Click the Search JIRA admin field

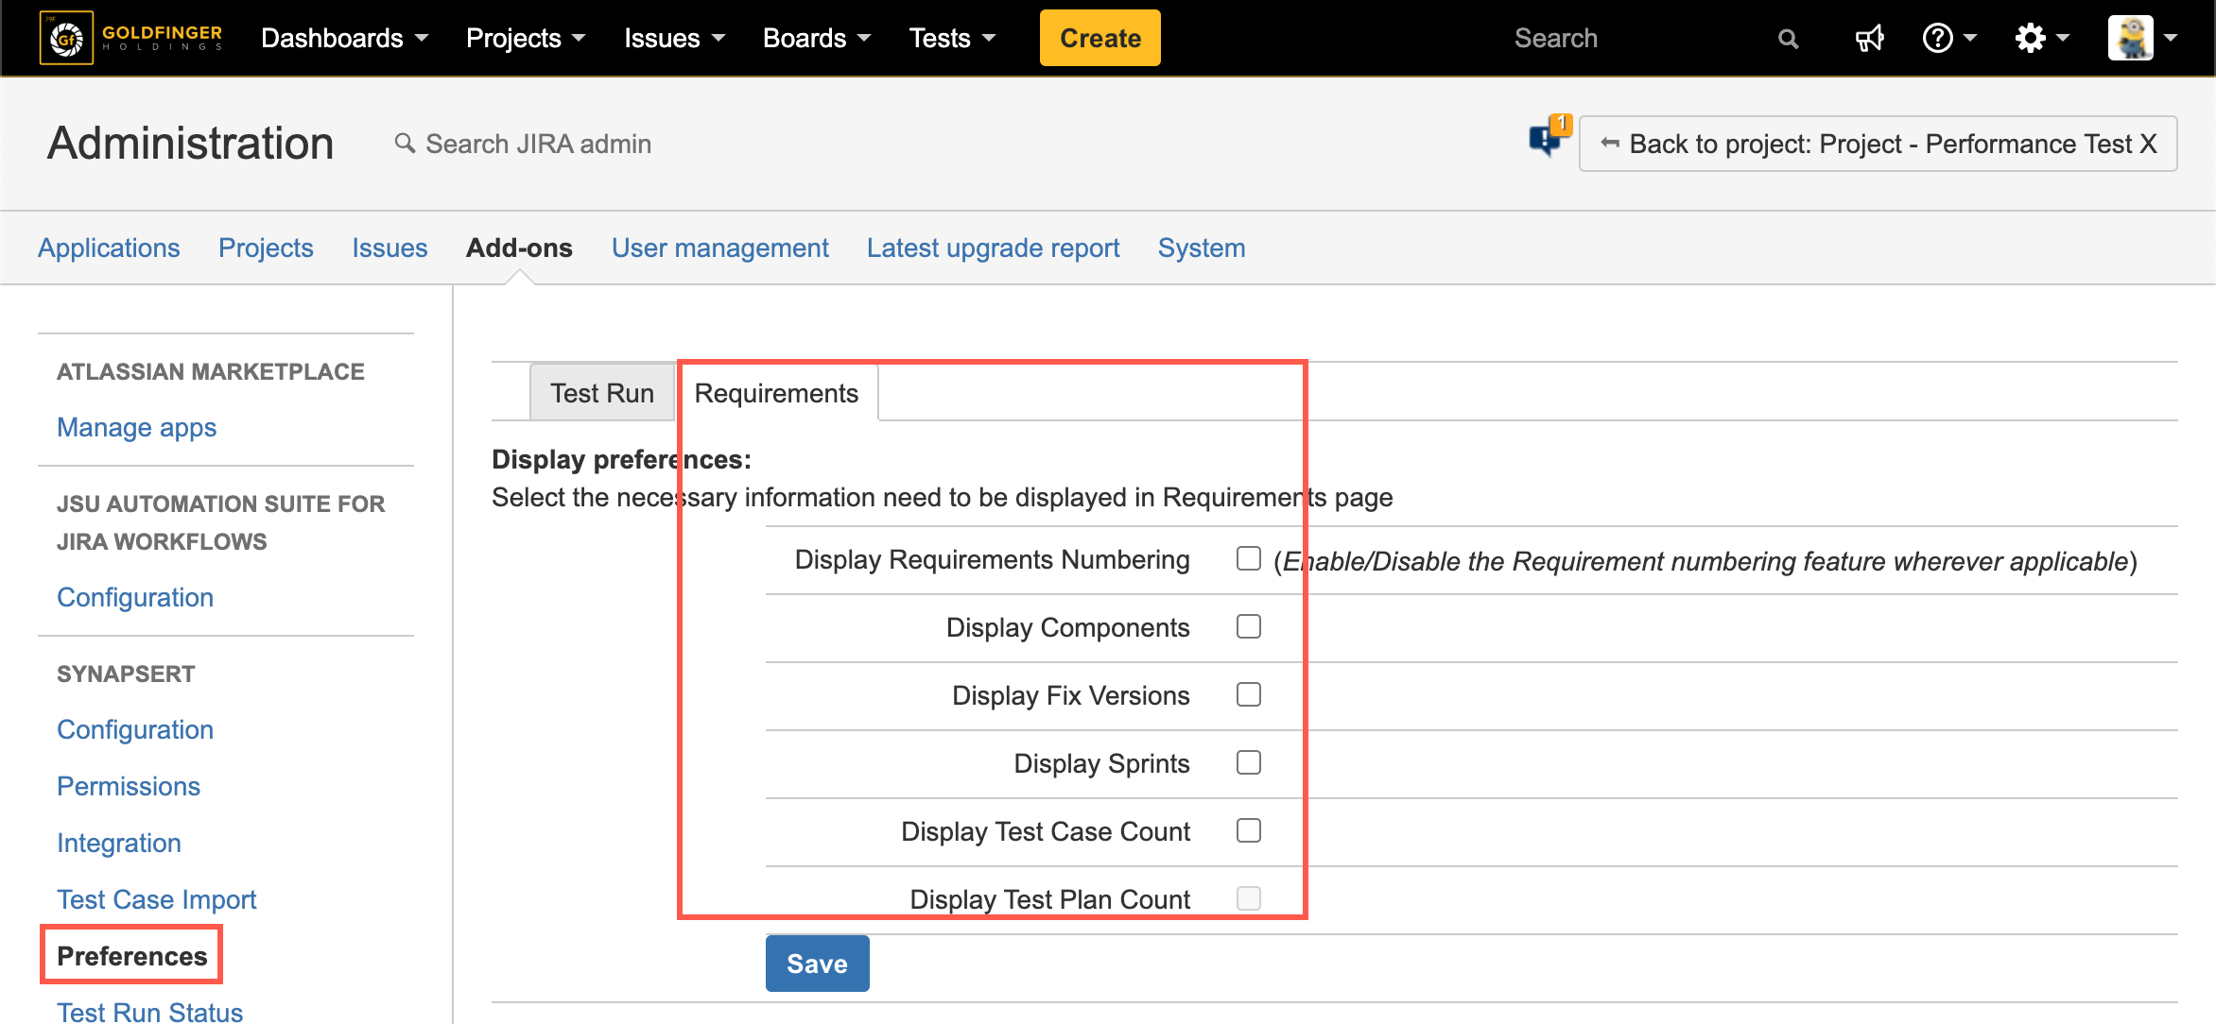tap(538, 144)
